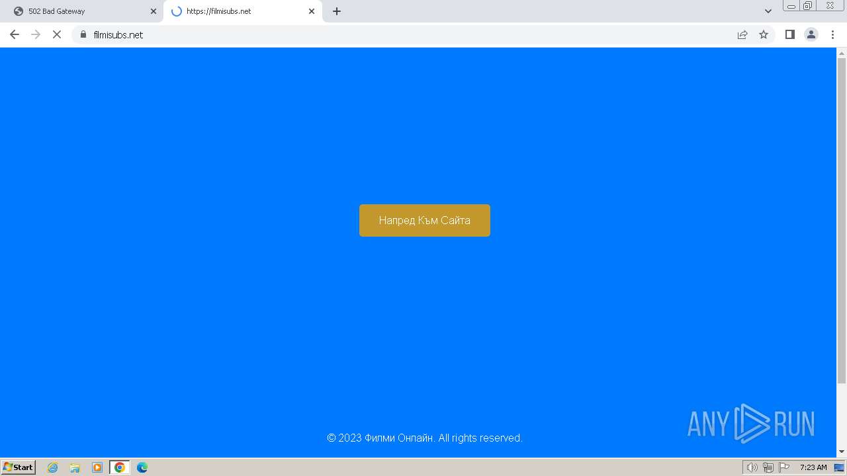
Task: Launch Internet Explorer from the taskbar
Action: 52,467
